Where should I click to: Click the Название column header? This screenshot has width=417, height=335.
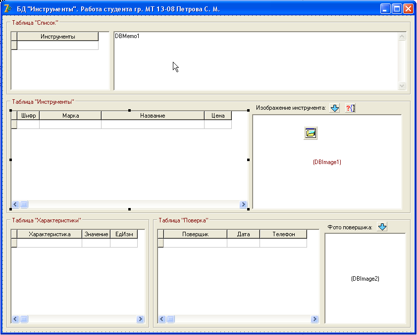click(153, 116)
